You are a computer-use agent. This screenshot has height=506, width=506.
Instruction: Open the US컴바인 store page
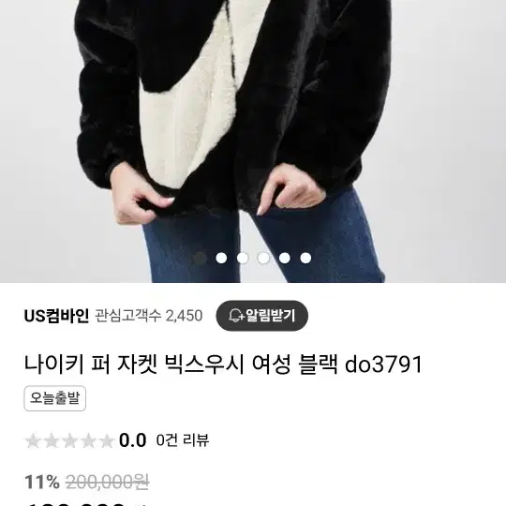[56, 316]
